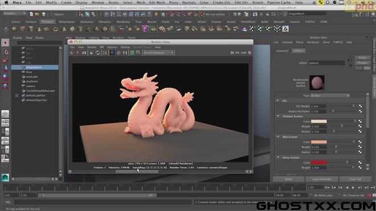This screenshot has width=376, height=211.
Task: Click the Copy Tab button
Action: (355, 179)
